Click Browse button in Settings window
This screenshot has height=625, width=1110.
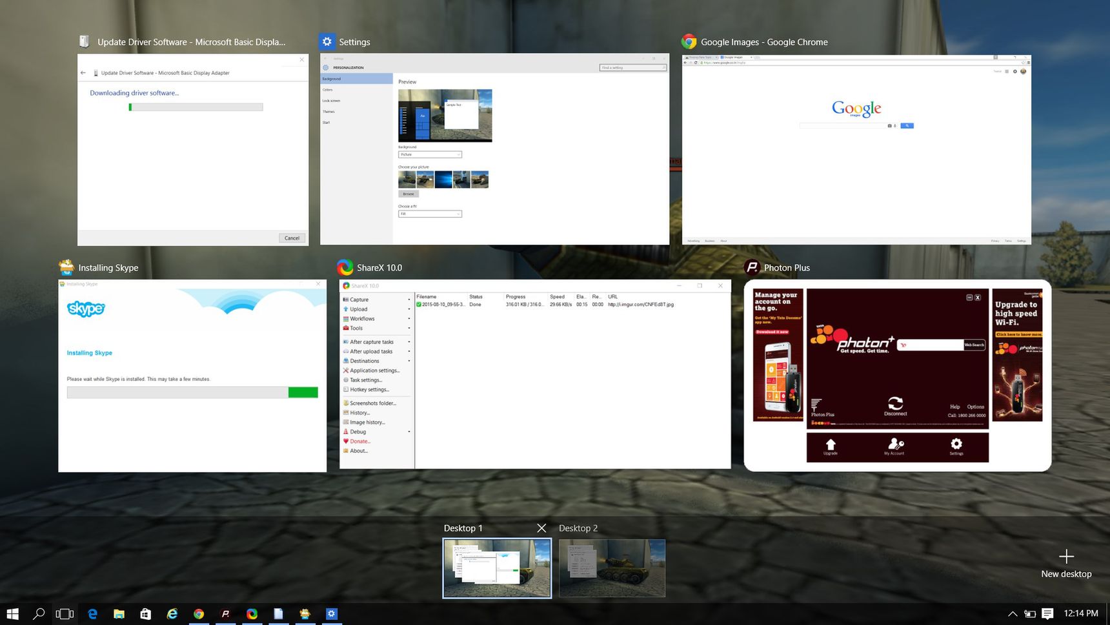(409, 194)
